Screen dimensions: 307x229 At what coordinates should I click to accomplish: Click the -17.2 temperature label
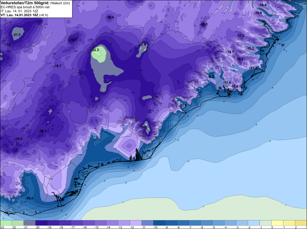241,36
